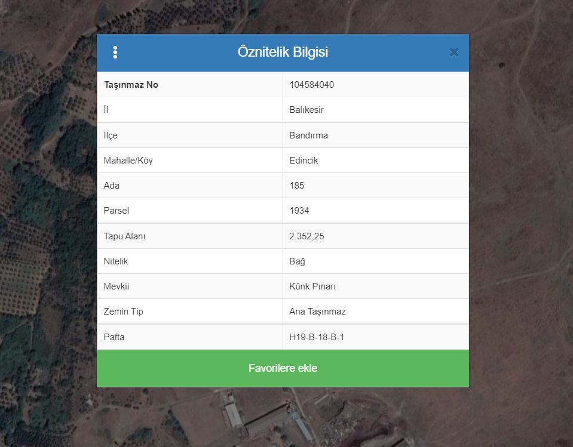Select the Bandırma district value

coord(308,135)
